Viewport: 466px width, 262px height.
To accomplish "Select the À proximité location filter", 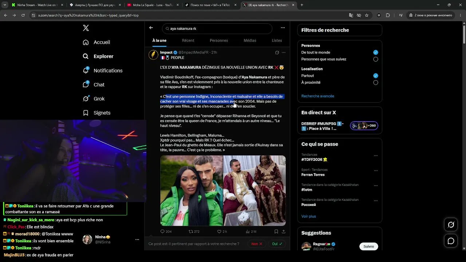I will [x=376, y=83].
